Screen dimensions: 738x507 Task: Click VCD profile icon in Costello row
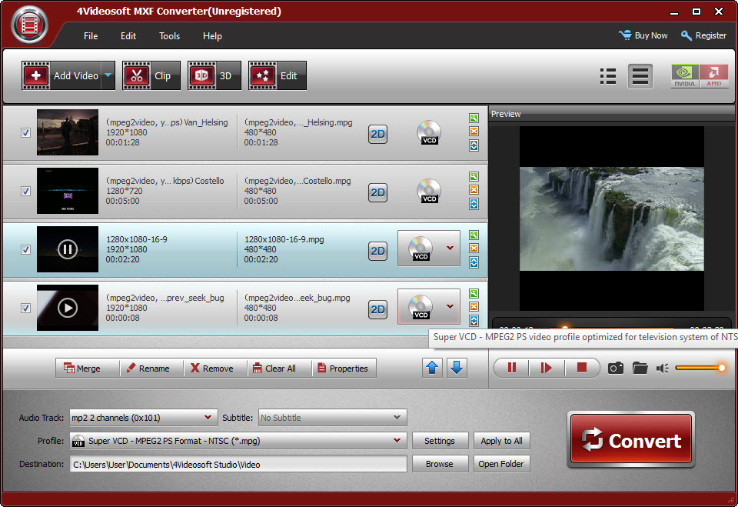click(x=429, y=191)
